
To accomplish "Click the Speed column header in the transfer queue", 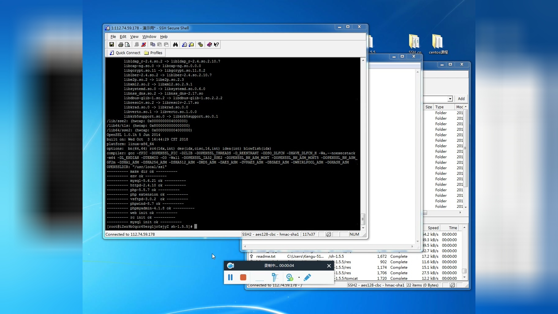I will pos(433,228).
